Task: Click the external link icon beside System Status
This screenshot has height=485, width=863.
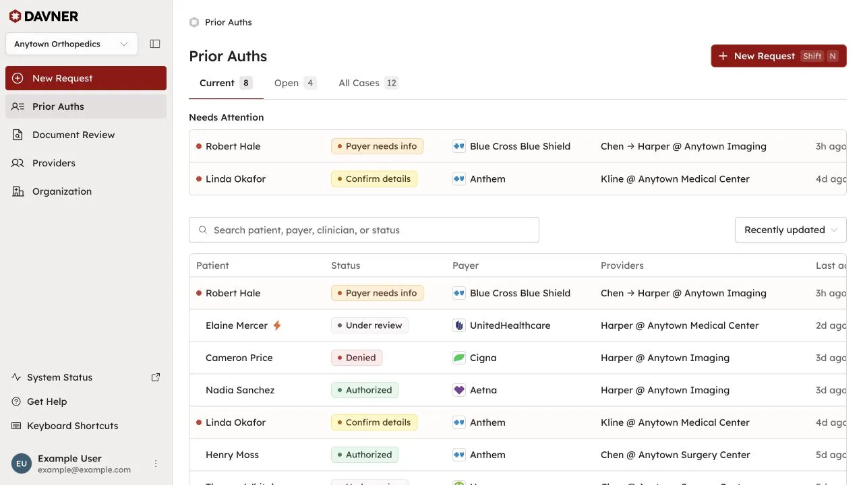Action: coord(156,377)
